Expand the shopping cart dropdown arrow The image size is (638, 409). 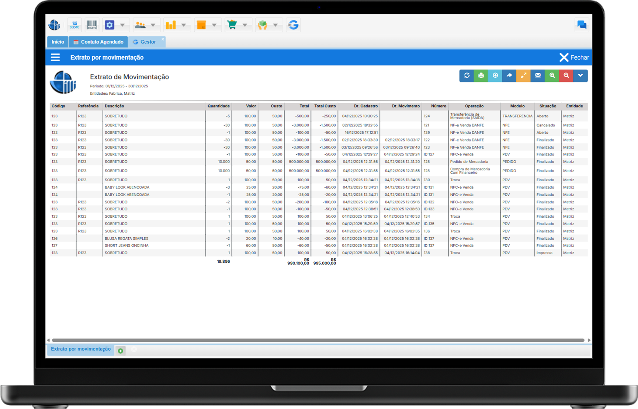click(x=245, y=25)
